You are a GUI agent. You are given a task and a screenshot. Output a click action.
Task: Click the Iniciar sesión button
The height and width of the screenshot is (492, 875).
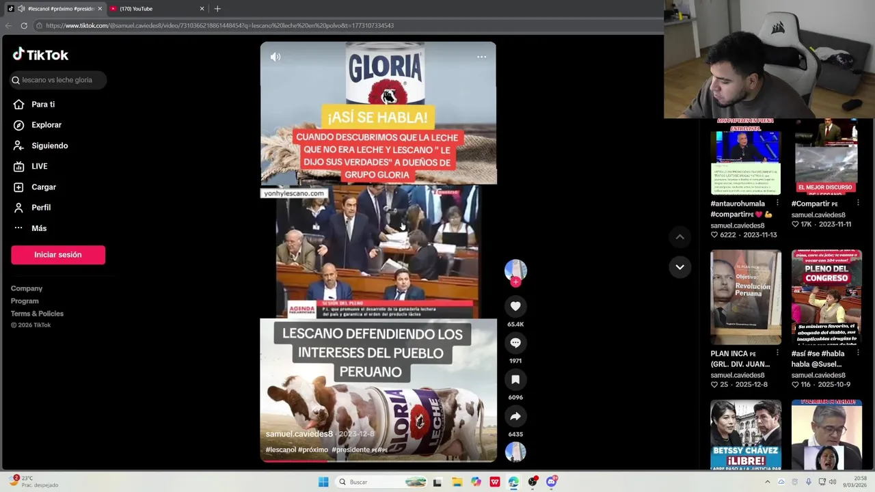pyautogui.click(x=58, y=255)
